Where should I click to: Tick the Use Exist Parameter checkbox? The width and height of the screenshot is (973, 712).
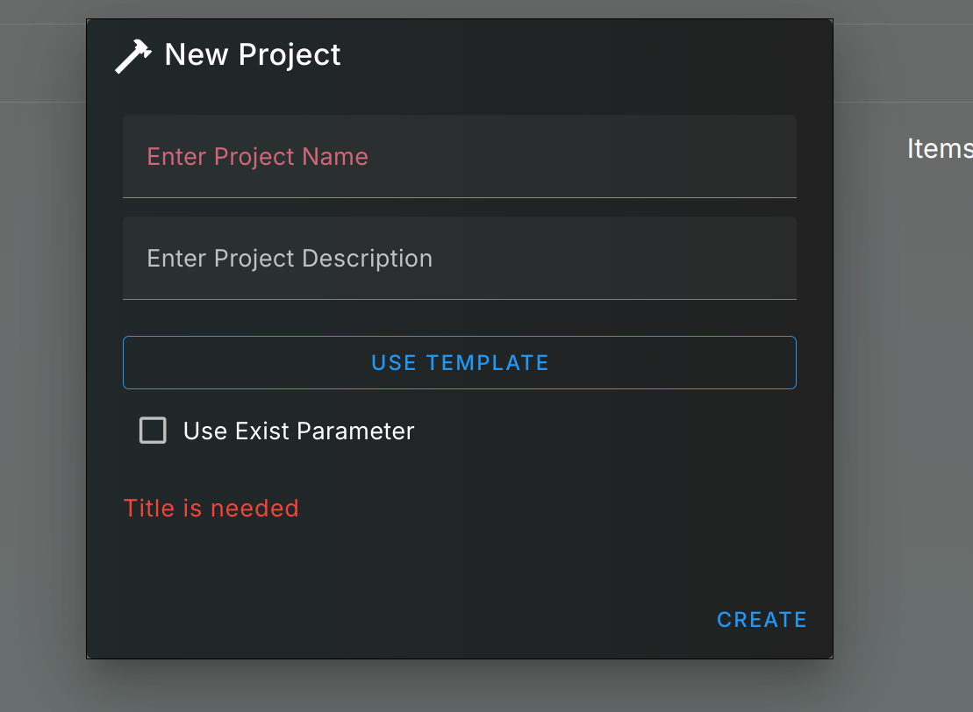[153, 431]
